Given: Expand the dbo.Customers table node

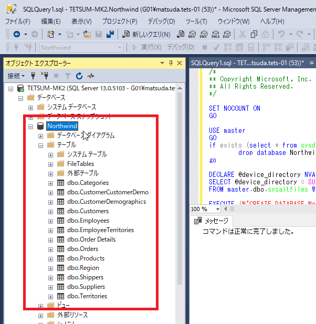Looking at the screenshot, I should click(x=51, y=211).
